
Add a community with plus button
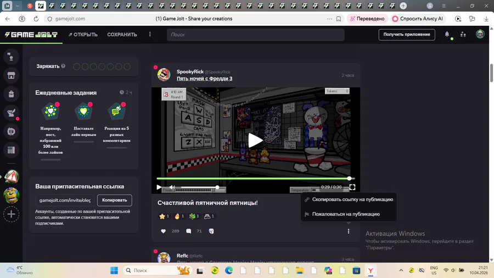point(12,214)
